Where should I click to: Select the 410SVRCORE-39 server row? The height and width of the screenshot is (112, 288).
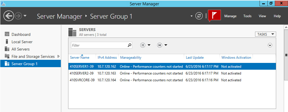[x=172, y=80]
